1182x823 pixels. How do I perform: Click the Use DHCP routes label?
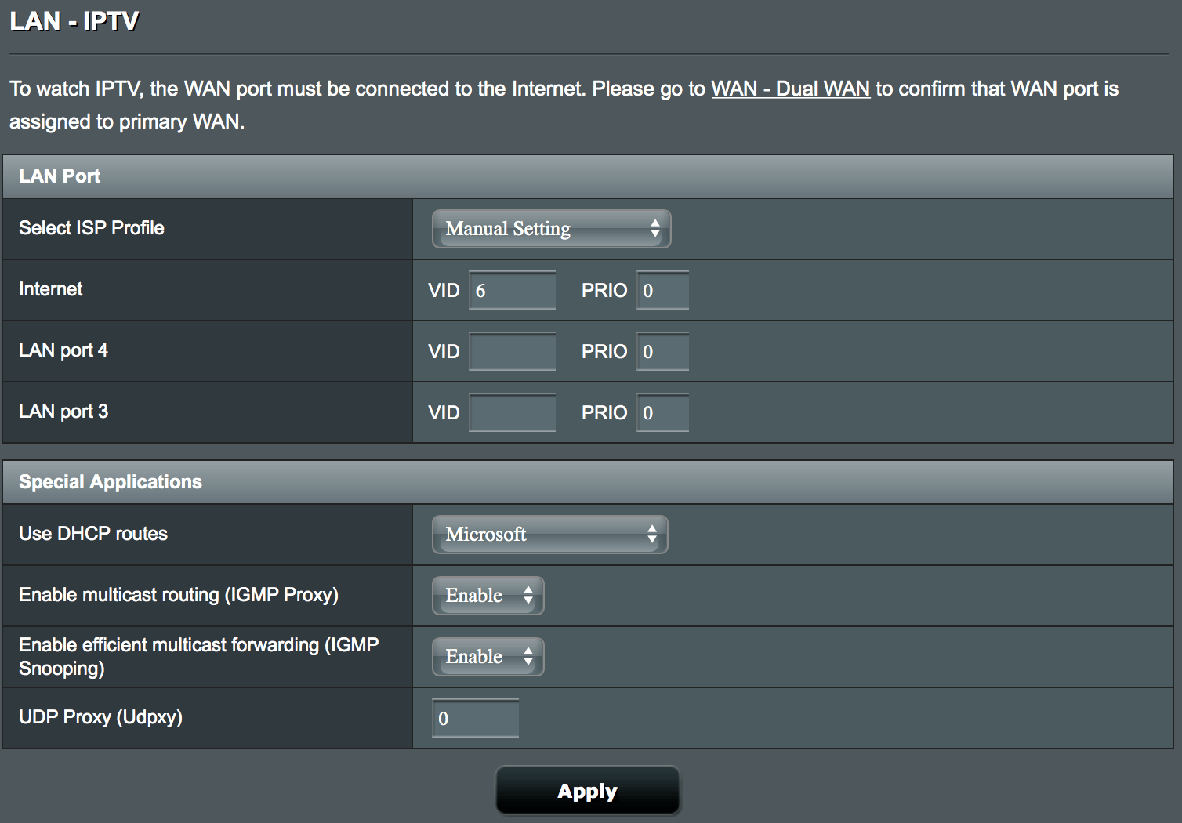tap(93, 534)
